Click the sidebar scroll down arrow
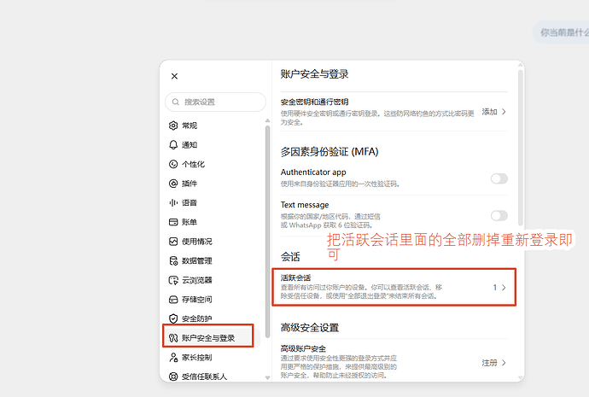The width and height of the screenshot is (589, 397). (x=267, y=378)
